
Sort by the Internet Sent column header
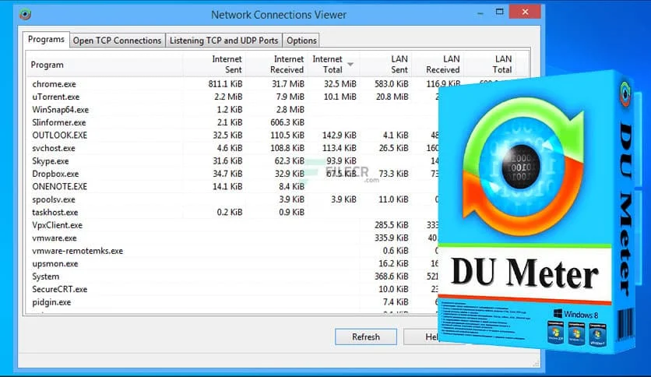click(227, 65)
